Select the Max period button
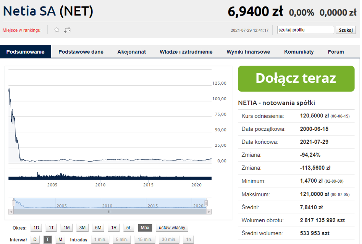Viewport: 362px width, 244px height. (145, 228)
